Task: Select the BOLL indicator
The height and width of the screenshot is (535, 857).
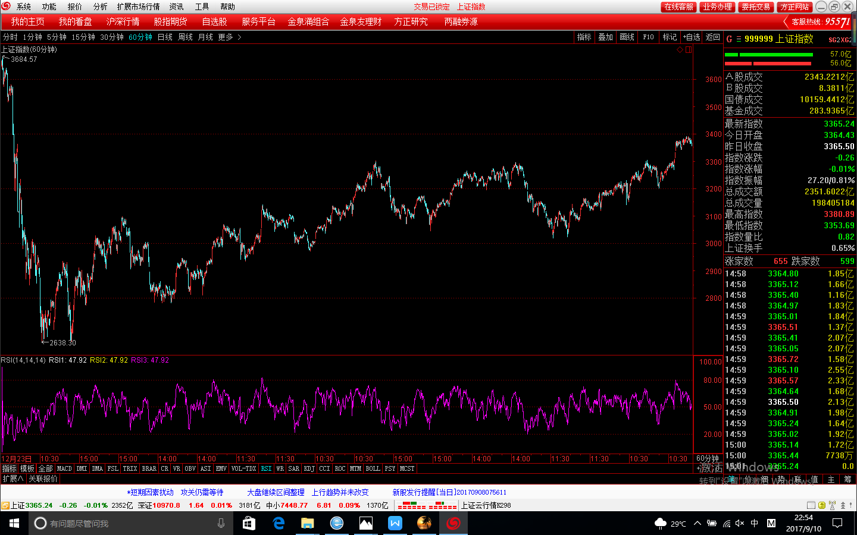Action: coord(373,469)
